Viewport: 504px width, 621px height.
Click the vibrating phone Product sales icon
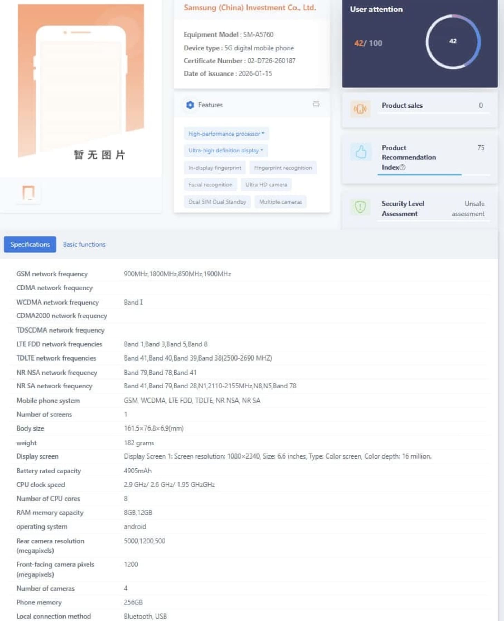point(360,109)
